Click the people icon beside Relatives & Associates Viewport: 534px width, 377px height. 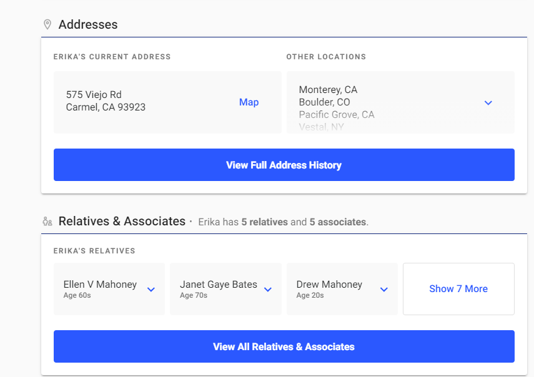[47, 222]
